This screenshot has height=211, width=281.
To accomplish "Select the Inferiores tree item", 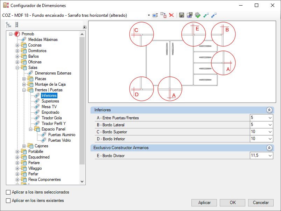I will [49, 96].
